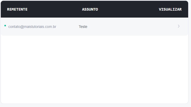Sort the list by the REMETENTE heading
This screenshot has height=107, width=191.
pos(17,10)
